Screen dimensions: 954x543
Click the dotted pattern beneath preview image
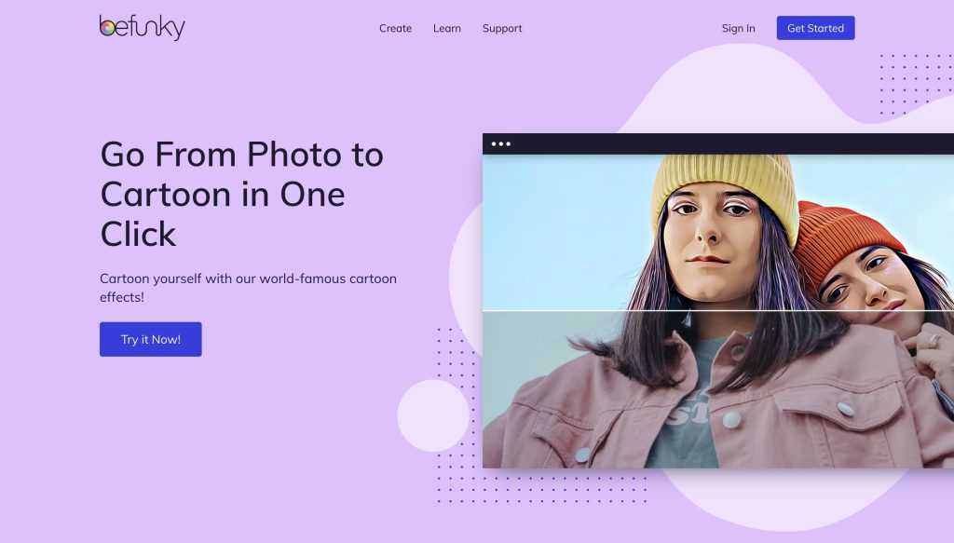[x=541, y=490]
